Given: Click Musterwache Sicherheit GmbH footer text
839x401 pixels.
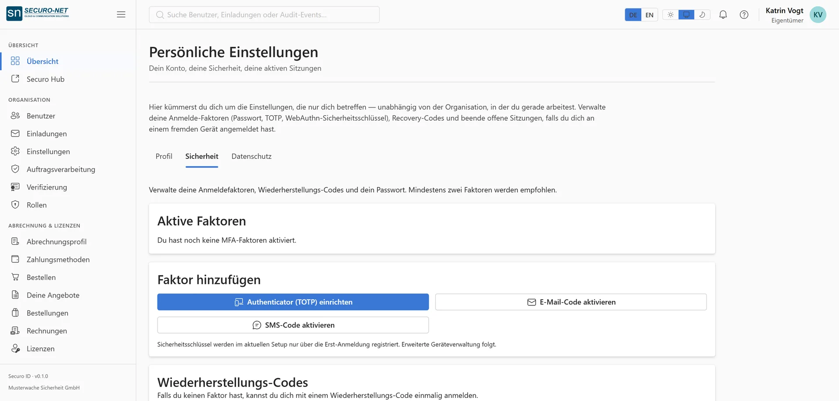Looking at the screenshot, I should pos(44,388).
